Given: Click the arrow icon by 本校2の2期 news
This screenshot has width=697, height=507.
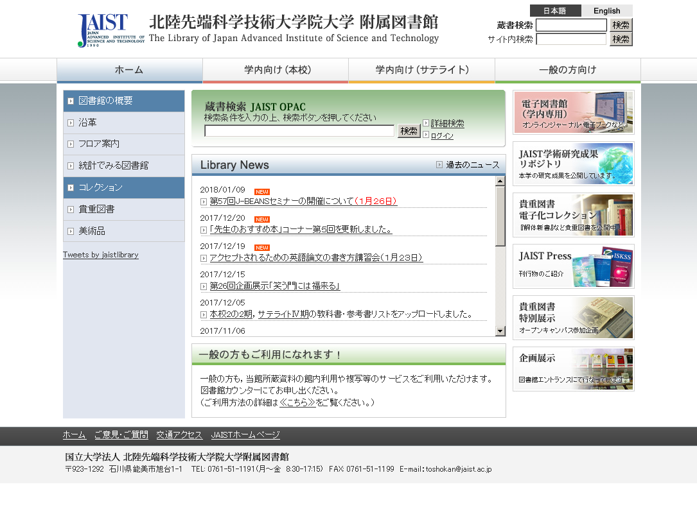Looking at the screenshot, I should [x=204, y=314].
